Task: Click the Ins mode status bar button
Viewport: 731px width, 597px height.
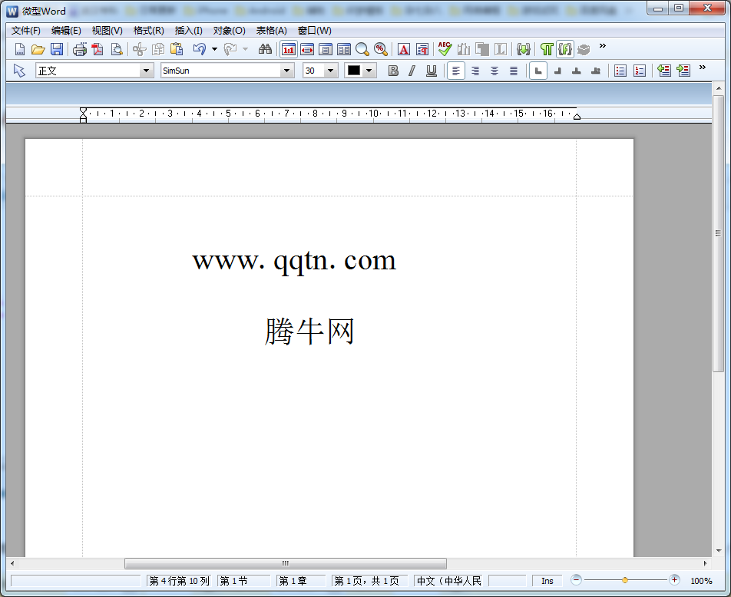Action: tap(547, 581)
